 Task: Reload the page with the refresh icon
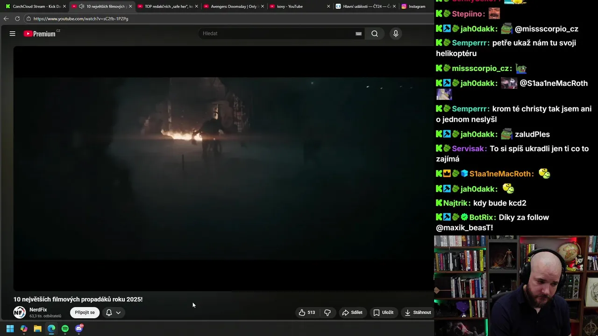click(17, 19)
